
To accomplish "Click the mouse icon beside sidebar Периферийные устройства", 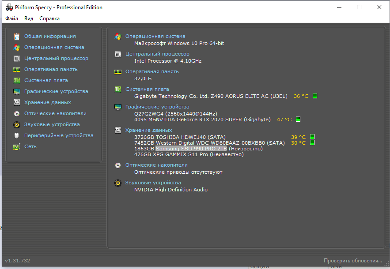I will click(x=17, y=136).
